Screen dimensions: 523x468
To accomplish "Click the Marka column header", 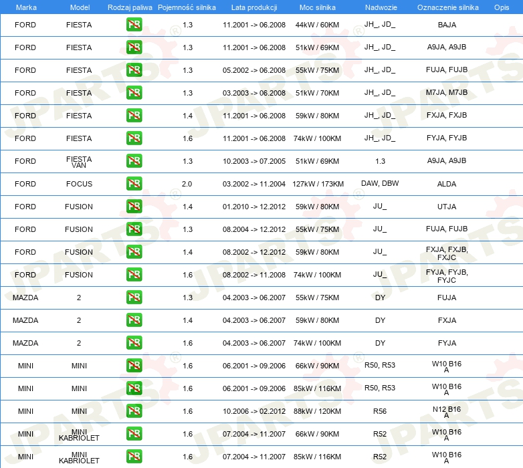I will tap(26, 7).
